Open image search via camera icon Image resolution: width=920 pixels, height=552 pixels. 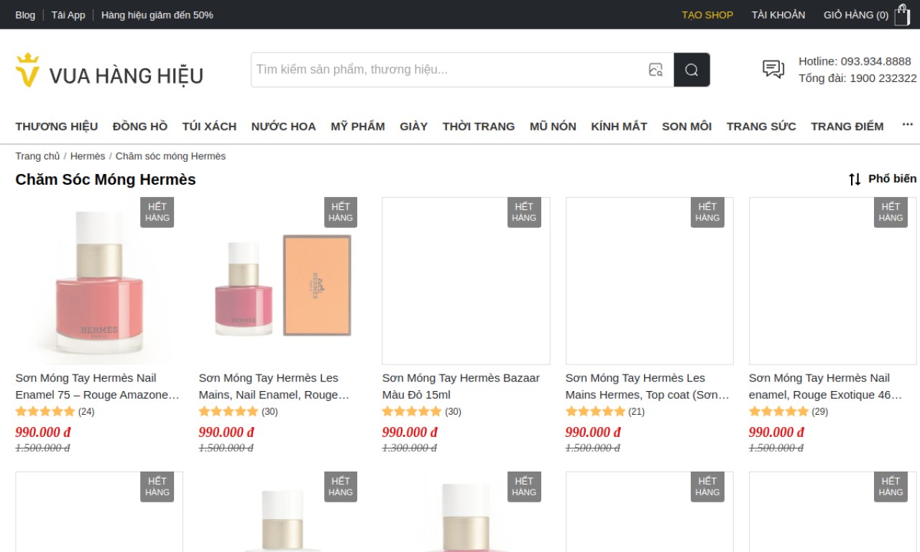[x=655, y=70]
